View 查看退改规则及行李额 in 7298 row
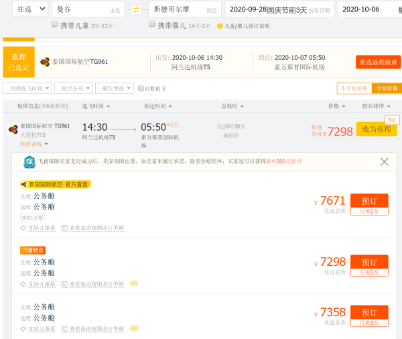 96,285
